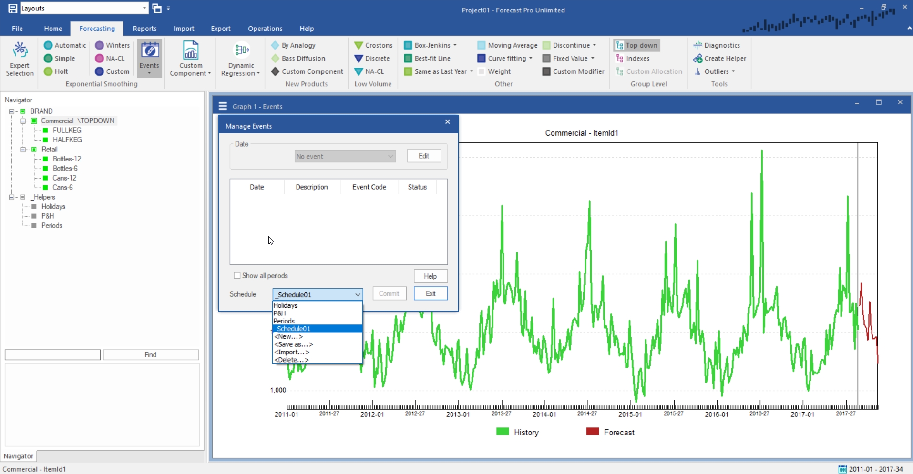Click the Find button in Navigator
The image size is (913, 474).
pyautogui.click(x=151, y=355)
